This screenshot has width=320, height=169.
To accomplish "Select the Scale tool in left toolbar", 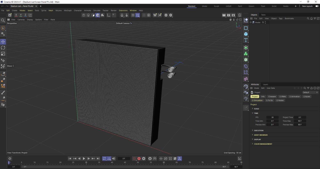I will click(3, 54).
